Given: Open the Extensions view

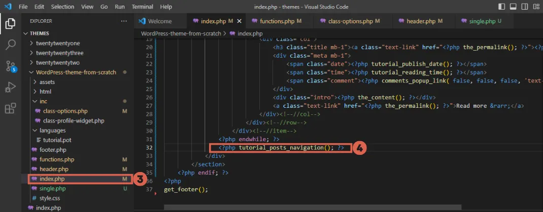Looking at the screenshot, I should point(10,108).
